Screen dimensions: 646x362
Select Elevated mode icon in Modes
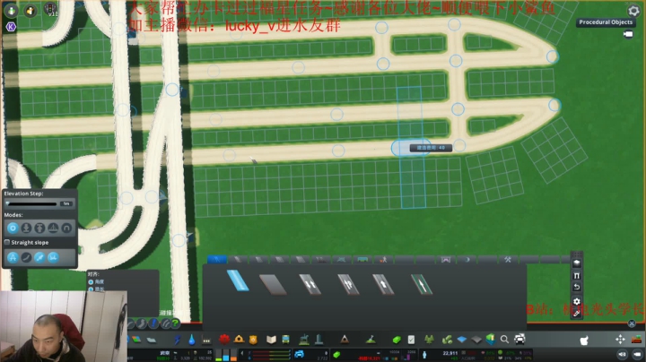(x=39, y=228)
